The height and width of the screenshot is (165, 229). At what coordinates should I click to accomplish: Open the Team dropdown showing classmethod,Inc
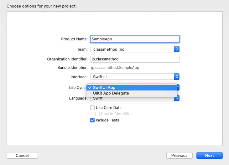pos(135,49)
